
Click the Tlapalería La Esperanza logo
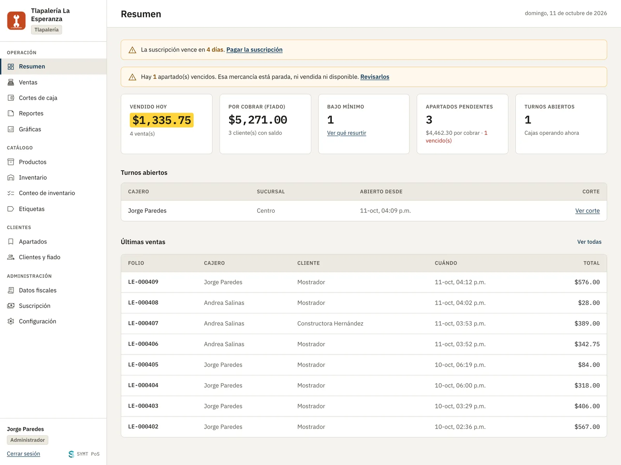(x=16, y=21)
